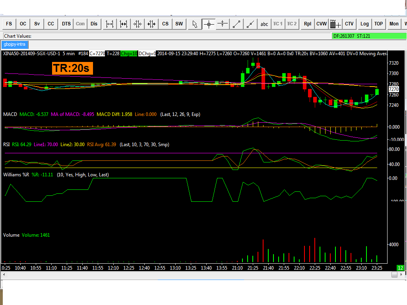Click the CC toolbar button
Screen dimensions: 407x305
point(51,24)
